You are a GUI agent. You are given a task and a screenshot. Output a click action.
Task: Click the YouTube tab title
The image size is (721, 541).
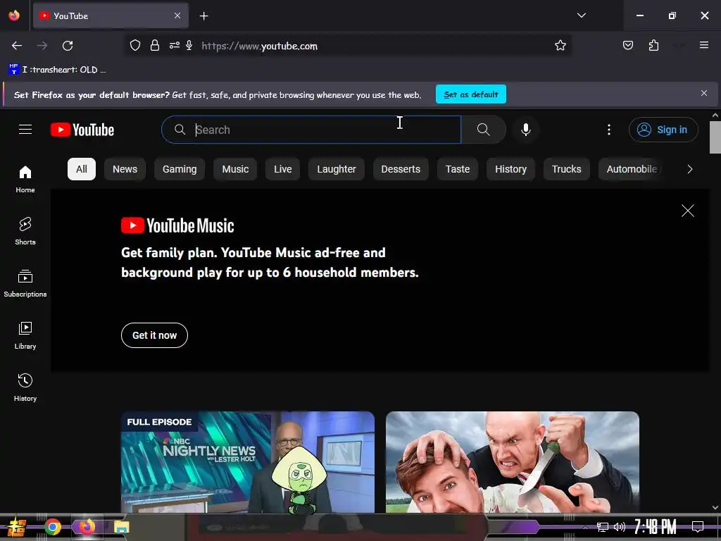71,16
